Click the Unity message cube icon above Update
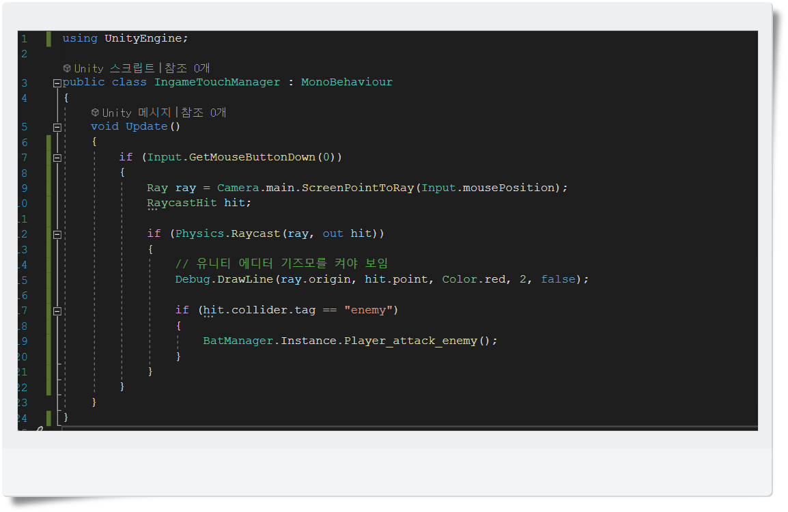This screenshot has height=512, width=788. tap(95, 113)
